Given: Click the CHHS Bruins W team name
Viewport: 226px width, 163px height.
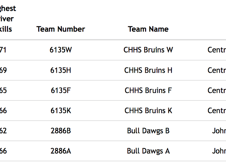Looking at the screenshot, I should [x=148, y=50].
